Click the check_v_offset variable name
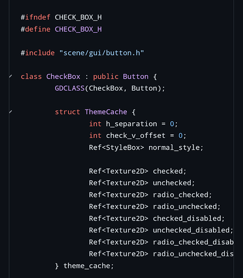Screen dimensions: 243x278 [136, 136]
